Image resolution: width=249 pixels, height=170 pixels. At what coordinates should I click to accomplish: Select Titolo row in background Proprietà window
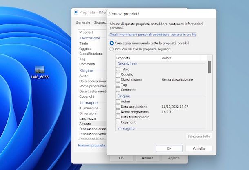(x=92, y=44)
